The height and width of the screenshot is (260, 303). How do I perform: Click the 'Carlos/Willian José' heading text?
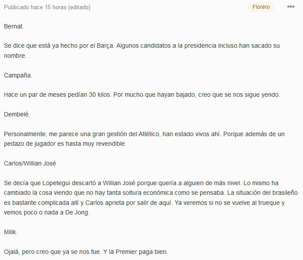(x=30, y=163)
